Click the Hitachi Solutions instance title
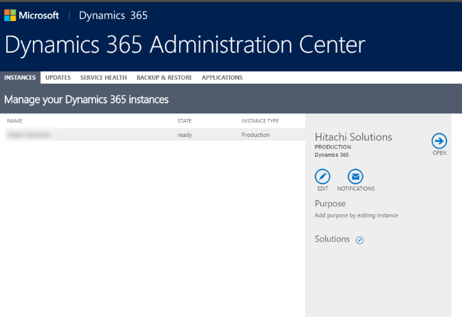The width and height of the screenshot is (462, 324). [353, 137]
